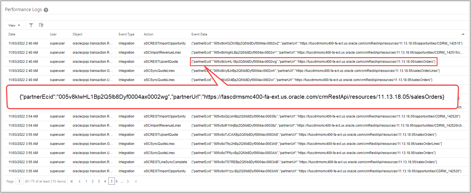Go to page 6 in pagination

click(117, 181)
